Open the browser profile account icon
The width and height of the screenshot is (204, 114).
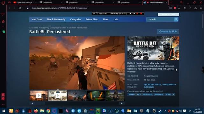pyautogui.click(x=190, y=8)
